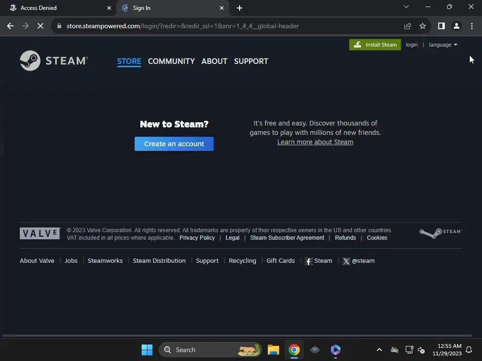
Task: Open a new tab with the plus icon
Action: click(240, 8)
